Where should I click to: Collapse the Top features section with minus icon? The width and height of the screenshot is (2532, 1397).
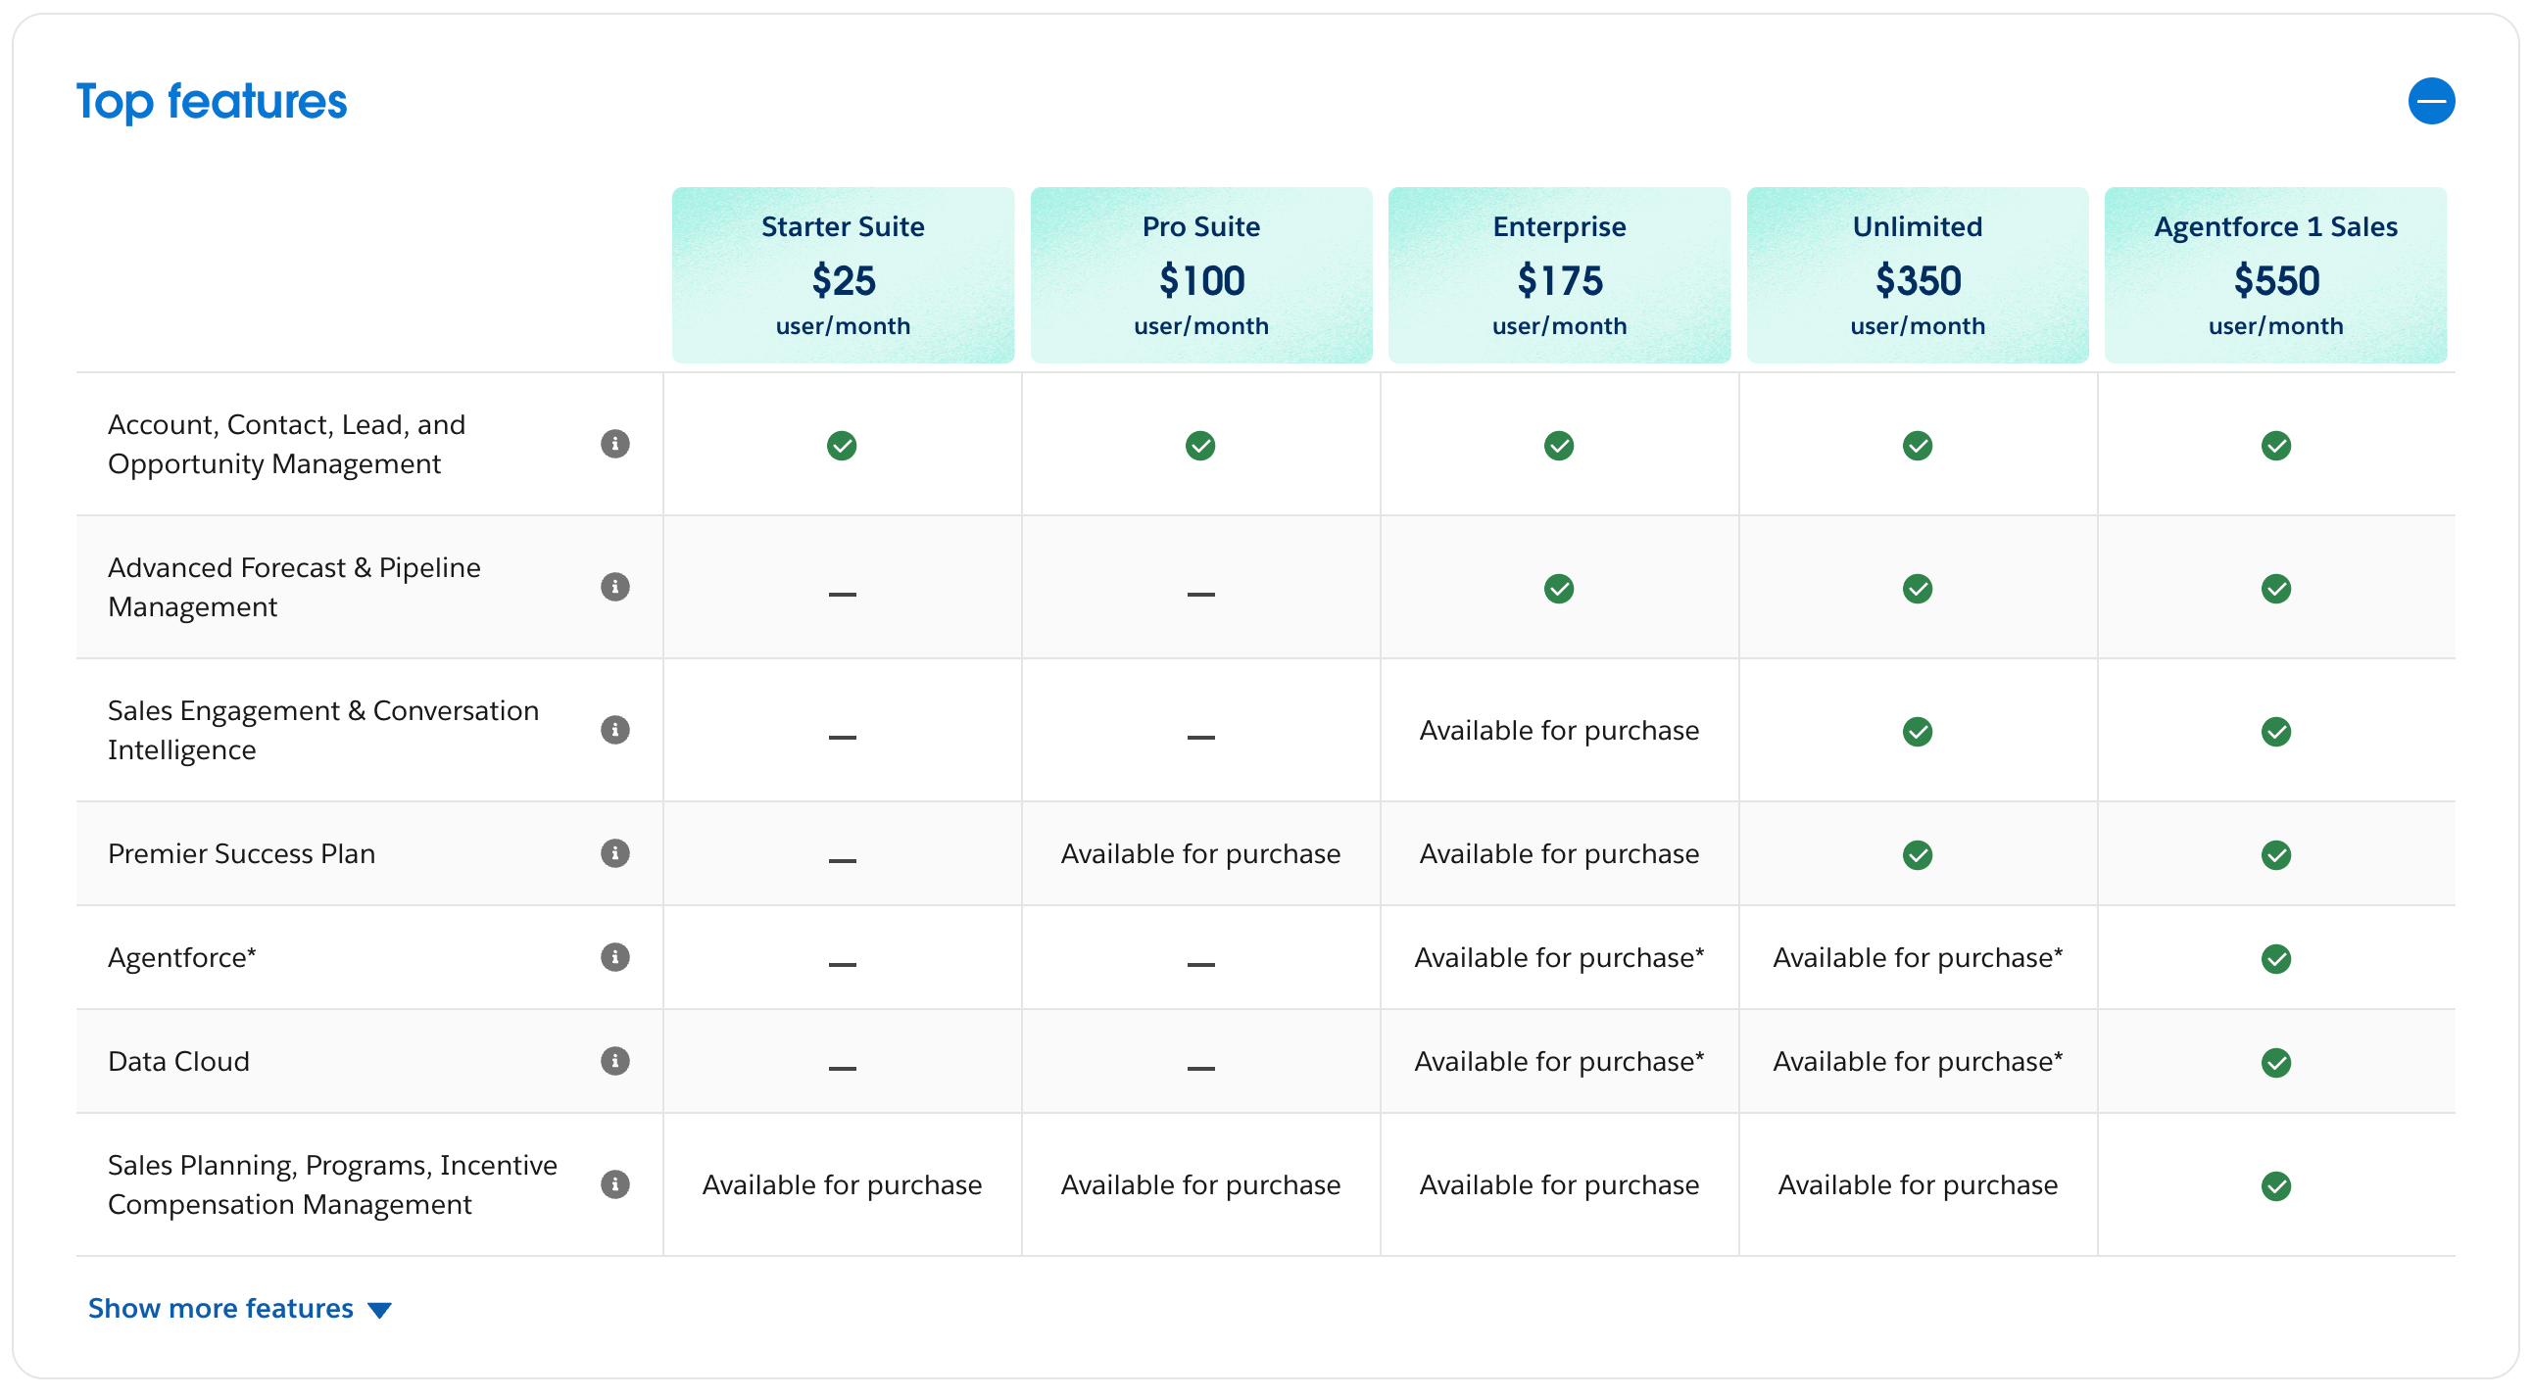click(2431, 101)
